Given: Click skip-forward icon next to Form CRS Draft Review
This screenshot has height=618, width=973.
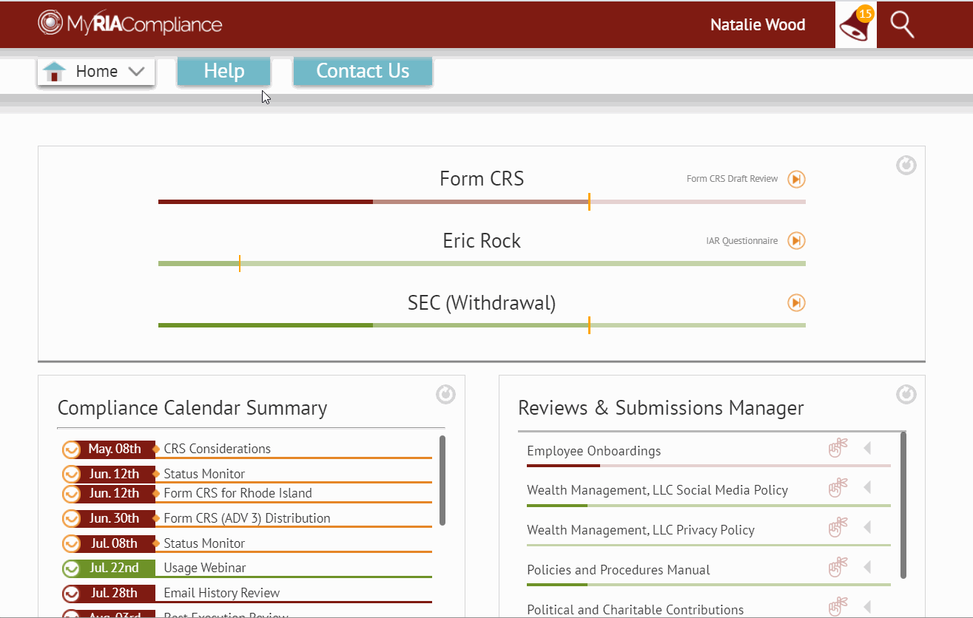Looking at the screenshot, I should click(796, 179).
